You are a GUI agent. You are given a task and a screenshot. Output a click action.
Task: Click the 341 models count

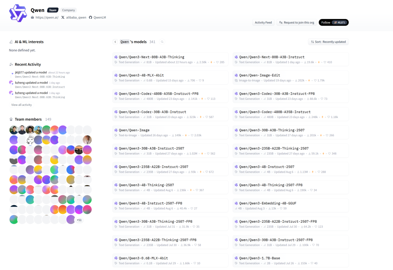(152, 42)
